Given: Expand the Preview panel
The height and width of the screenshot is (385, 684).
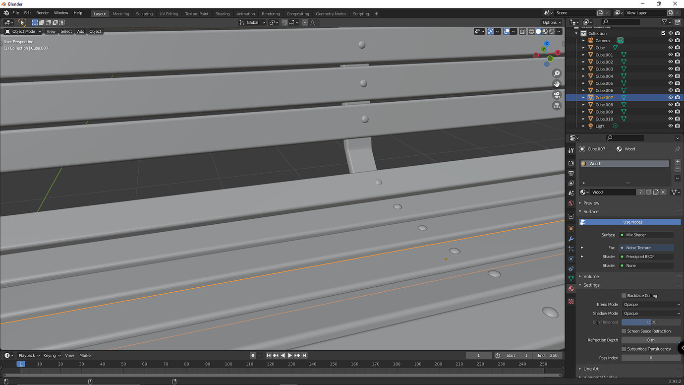Looking at the screenshot, I should click(x=591, y=203).
